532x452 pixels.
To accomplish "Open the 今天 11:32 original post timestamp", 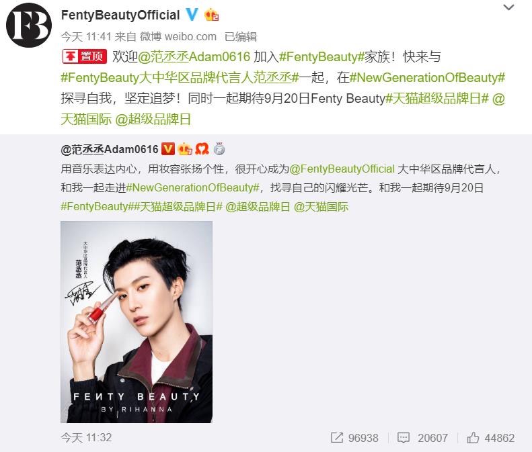I will point(86,437).
